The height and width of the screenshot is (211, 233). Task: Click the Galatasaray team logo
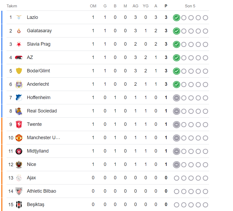19,31
